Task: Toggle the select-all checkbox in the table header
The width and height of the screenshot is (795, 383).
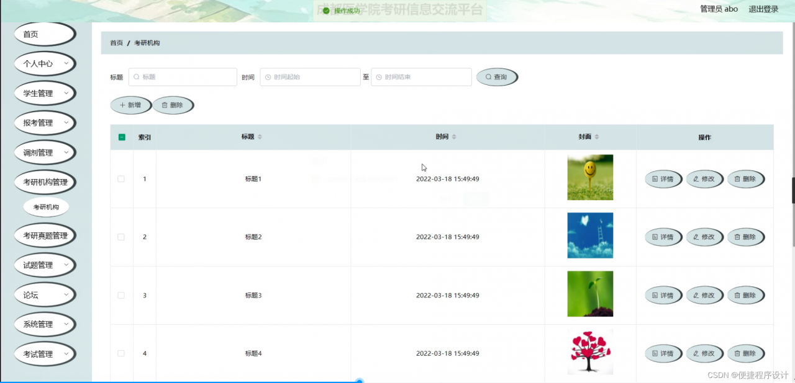Action: pos(122,136)
